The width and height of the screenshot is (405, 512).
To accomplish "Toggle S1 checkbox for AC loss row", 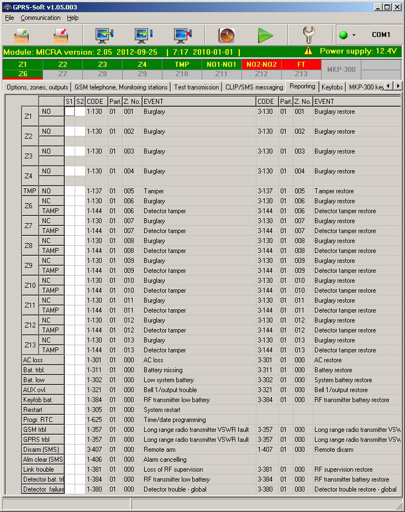I will pos(70,360).
